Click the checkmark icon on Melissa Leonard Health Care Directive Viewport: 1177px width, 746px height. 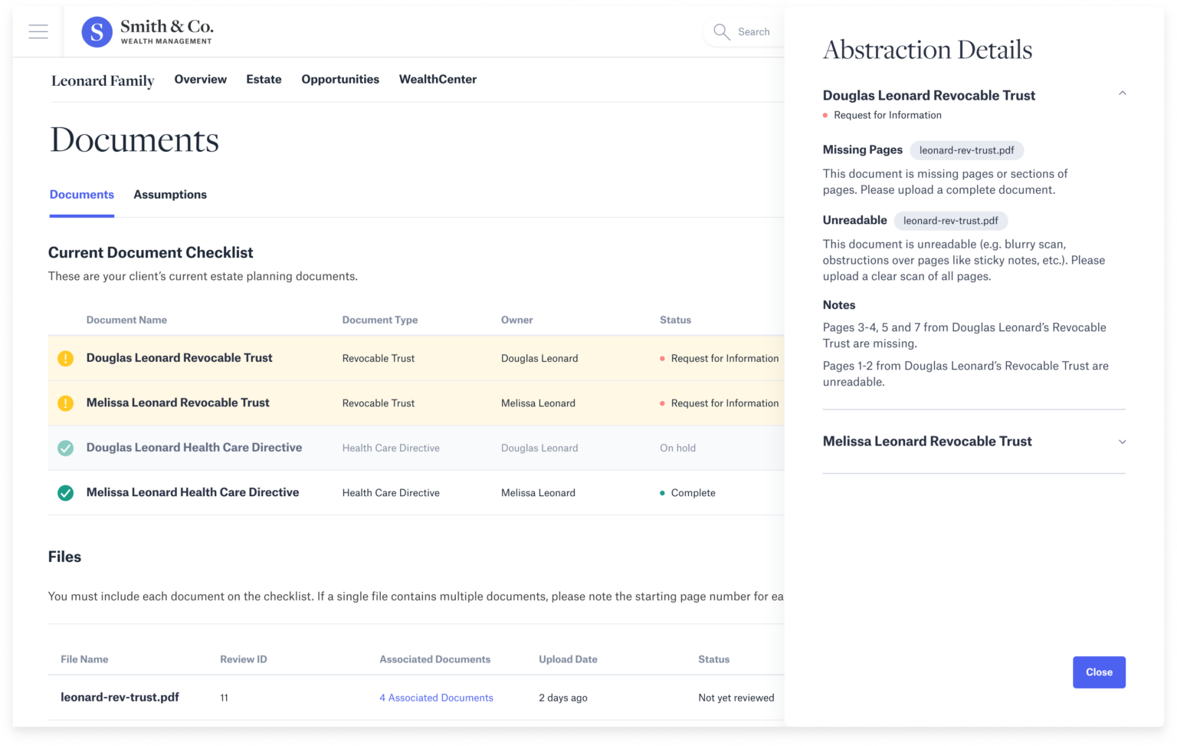(x=65, y=492)
